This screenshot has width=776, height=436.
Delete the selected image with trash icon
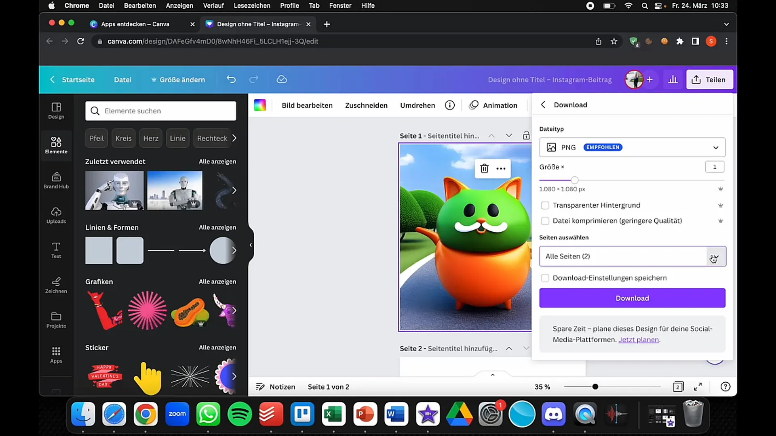[x=484, y=168]
